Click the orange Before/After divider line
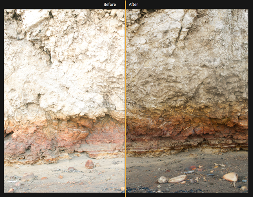 point(125,99)
